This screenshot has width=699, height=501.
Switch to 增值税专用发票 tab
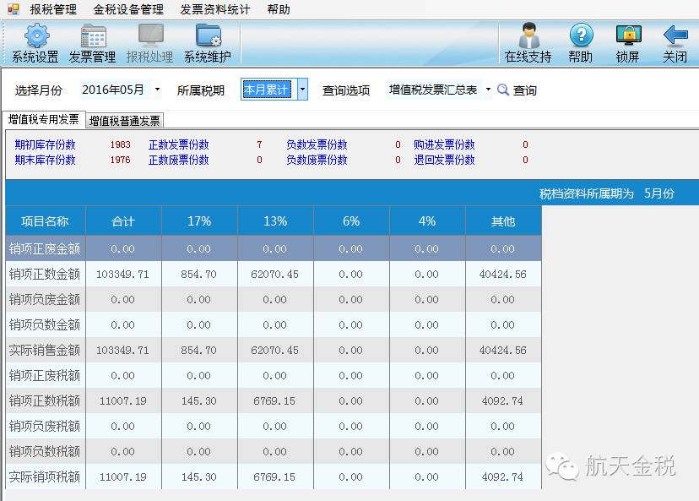pyautogui.click(x=43, y=119)
